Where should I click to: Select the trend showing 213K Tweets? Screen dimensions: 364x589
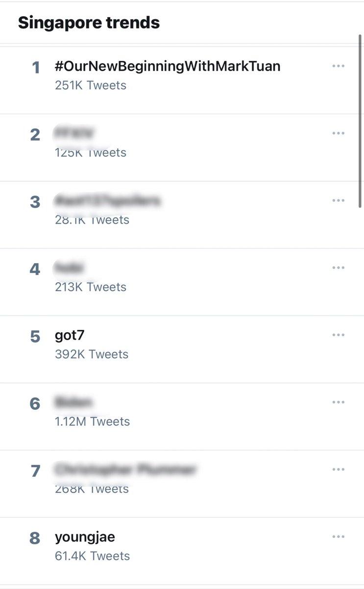coord(90,287)
